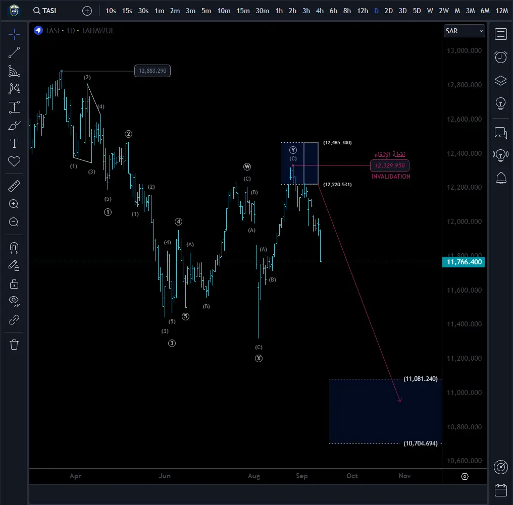
Task: Open the notifications bell icon
Action: pyautogui.click(x=501, y=178)
